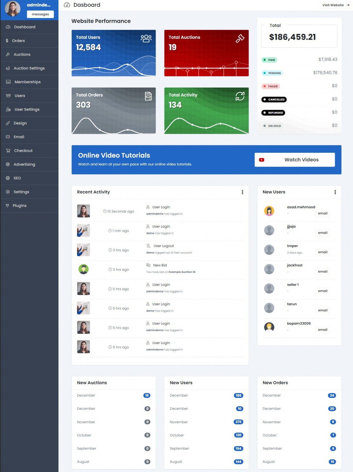Image resolution: width=353 pixels, height=472 pixels.
Task: Click the dashboard gauge icon beside page title
Action: click(x=67, y=5)
